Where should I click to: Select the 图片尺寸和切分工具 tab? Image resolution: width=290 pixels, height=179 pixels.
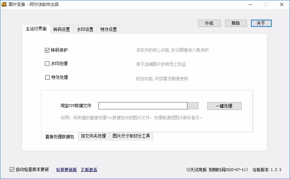(x=131, y=136)
